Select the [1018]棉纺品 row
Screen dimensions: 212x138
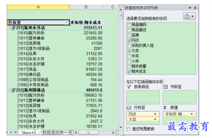(x=29, y=75)
